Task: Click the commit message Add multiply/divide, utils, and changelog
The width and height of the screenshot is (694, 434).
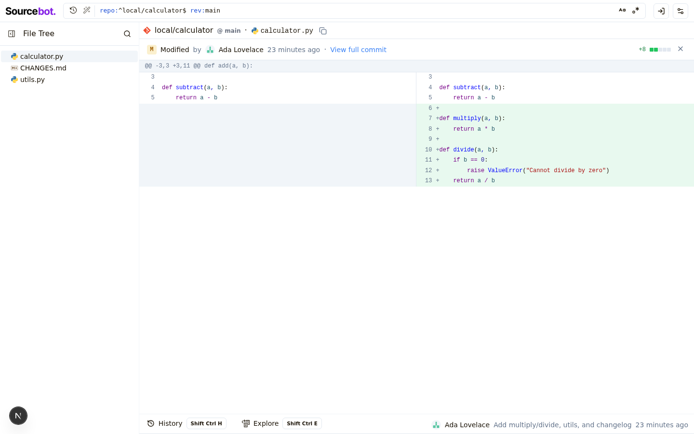Action: (562, 425)
